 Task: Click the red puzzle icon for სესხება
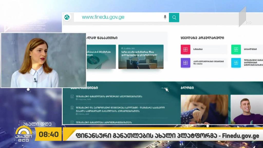click(x=185, y=49)
